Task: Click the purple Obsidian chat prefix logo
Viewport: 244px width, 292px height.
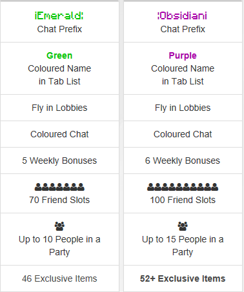Action: pyautogui.click(x=183, y=15)
